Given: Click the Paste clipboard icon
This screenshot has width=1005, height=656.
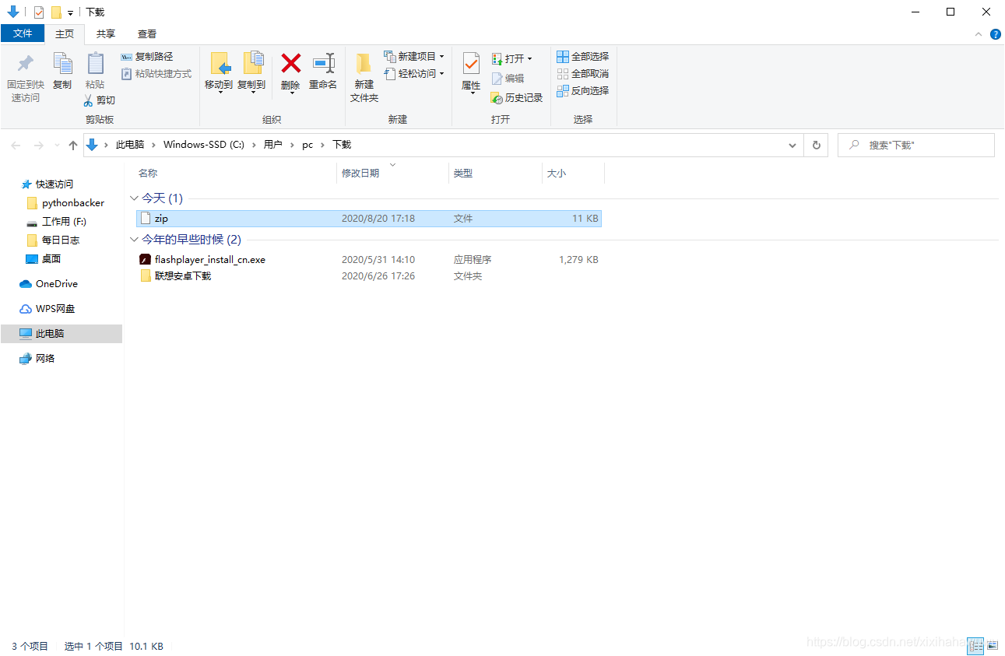Looking at the screenshot, I should point(95,64).
